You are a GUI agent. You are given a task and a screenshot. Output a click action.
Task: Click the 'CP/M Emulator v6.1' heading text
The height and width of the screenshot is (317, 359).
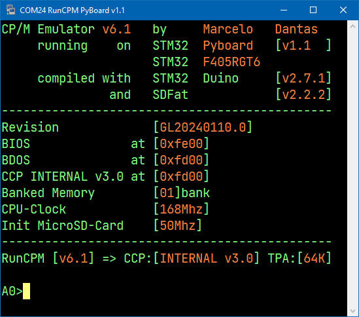tap(67, 29)
